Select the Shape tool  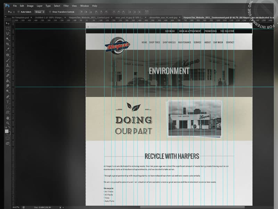coord(8,112)
